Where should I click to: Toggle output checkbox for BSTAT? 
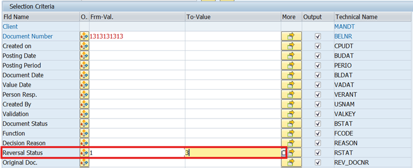click(x=318, y=124)
